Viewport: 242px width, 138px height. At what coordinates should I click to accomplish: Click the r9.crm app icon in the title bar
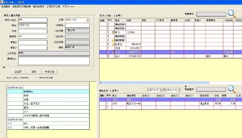pos(2,2)
